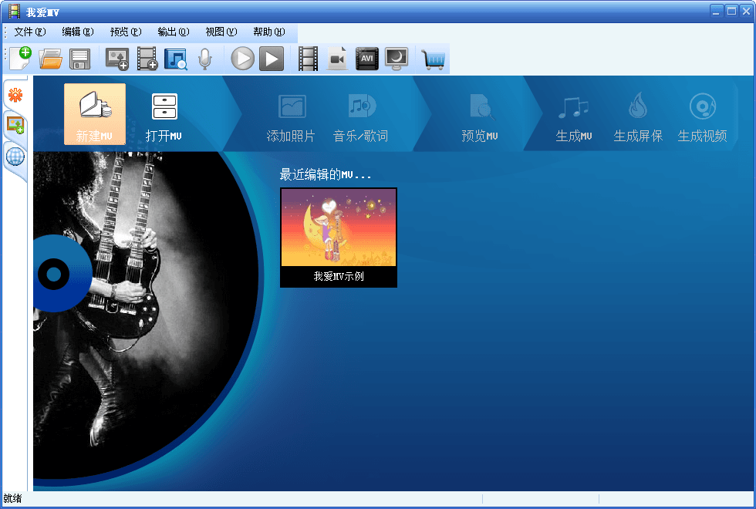Click the 打开MV button

click(x=164, y=117)
